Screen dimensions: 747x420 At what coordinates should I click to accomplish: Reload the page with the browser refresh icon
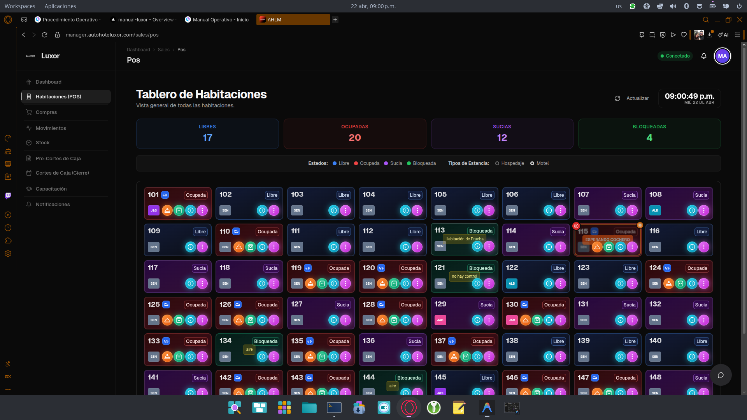point(44,35)
